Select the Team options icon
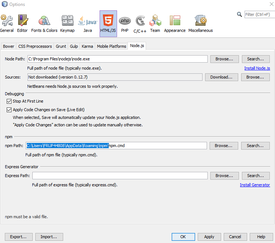This screenshot has width=275, height=243. [x=155, y=24]
